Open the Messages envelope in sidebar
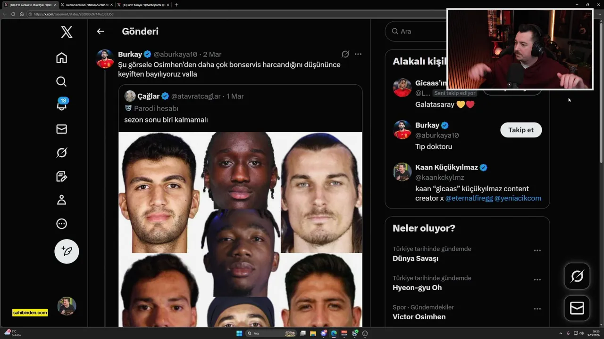Image resolution: width=604 pixels, height=339 pixels. click(61, 129)
